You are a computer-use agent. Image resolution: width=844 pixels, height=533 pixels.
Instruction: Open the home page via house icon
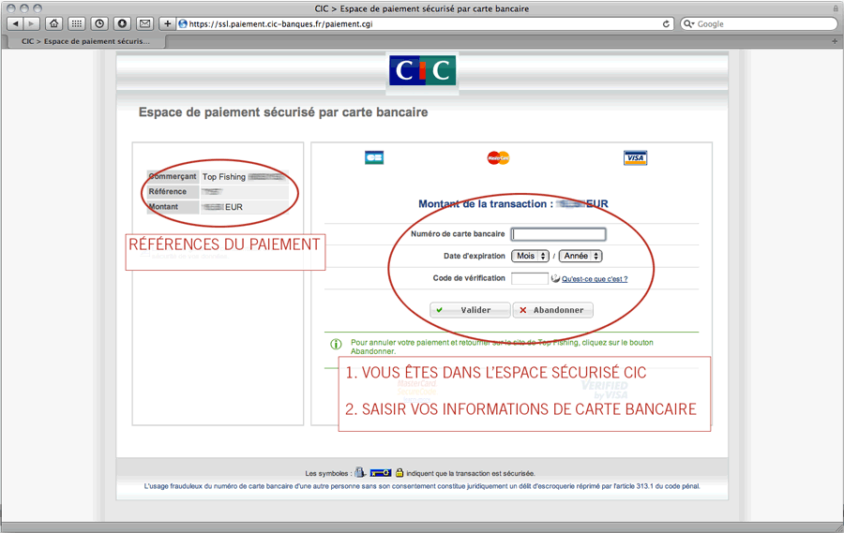point(53,23)
